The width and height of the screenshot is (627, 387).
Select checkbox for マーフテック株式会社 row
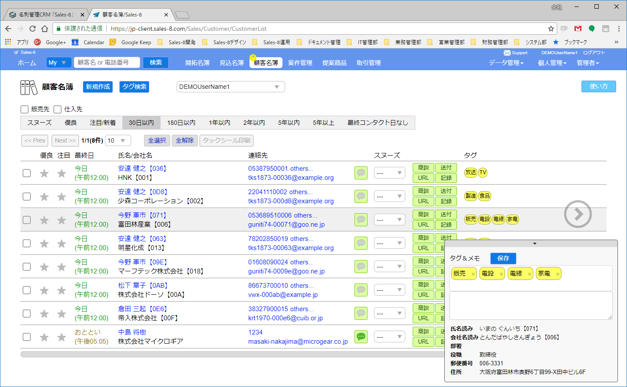[27, 267]
